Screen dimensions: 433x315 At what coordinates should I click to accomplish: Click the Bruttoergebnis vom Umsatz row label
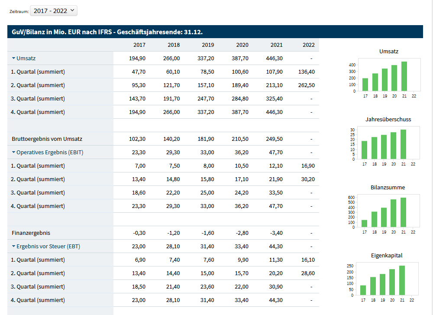coord(47,139)
